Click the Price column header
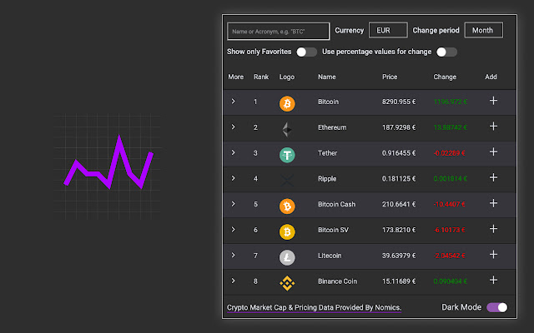534x333 pixels. click(390, 77)
